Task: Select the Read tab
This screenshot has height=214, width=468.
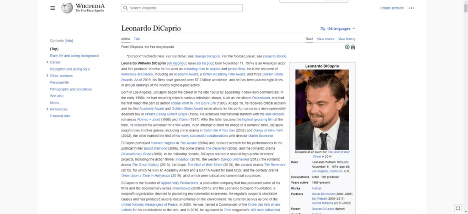Action: coord(309,39)
